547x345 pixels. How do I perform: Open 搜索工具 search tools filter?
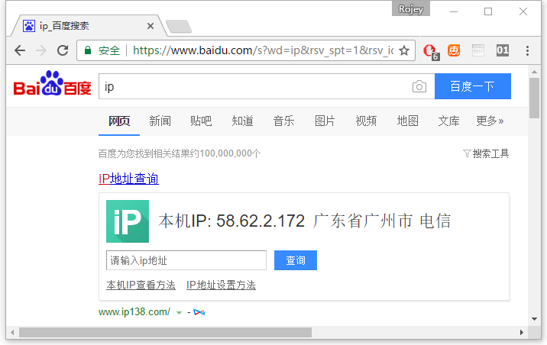(486, 153)
